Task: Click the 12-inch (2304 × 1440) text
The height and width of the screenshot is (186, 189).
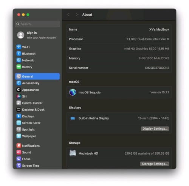Action: coord(153,118)
